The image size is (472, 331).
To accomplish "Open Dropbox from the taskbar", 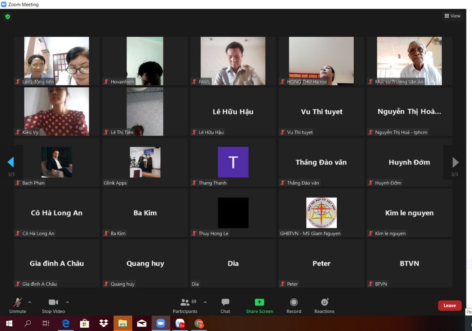I will click(x=104, y=323).
